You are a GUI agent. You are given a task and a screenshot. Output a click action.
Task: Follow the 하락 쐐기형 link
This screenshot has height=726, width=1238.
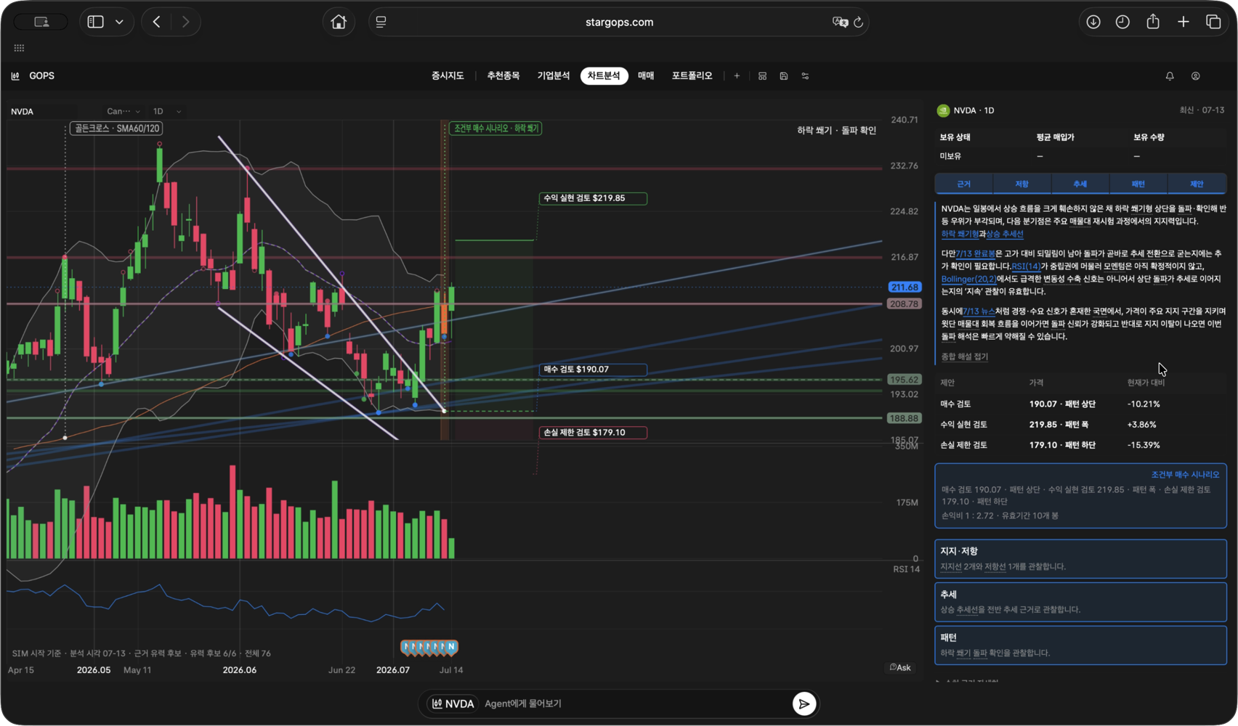tap(960, 234)
